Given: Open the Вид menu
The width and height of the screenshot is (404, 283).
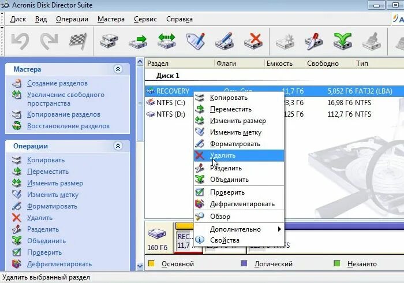Looking at the screenshot, I should coord(41,19).
